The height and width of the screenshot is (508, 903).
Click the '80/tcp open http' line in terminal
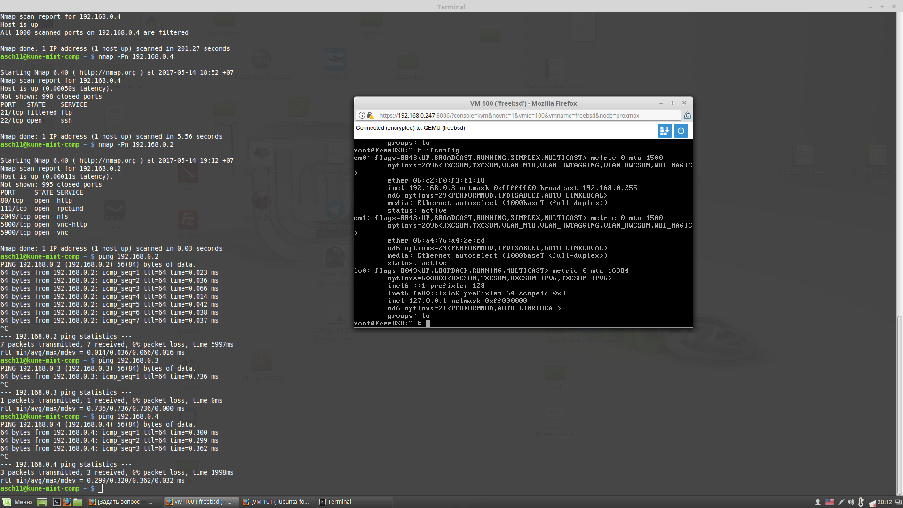pos(35,200)
